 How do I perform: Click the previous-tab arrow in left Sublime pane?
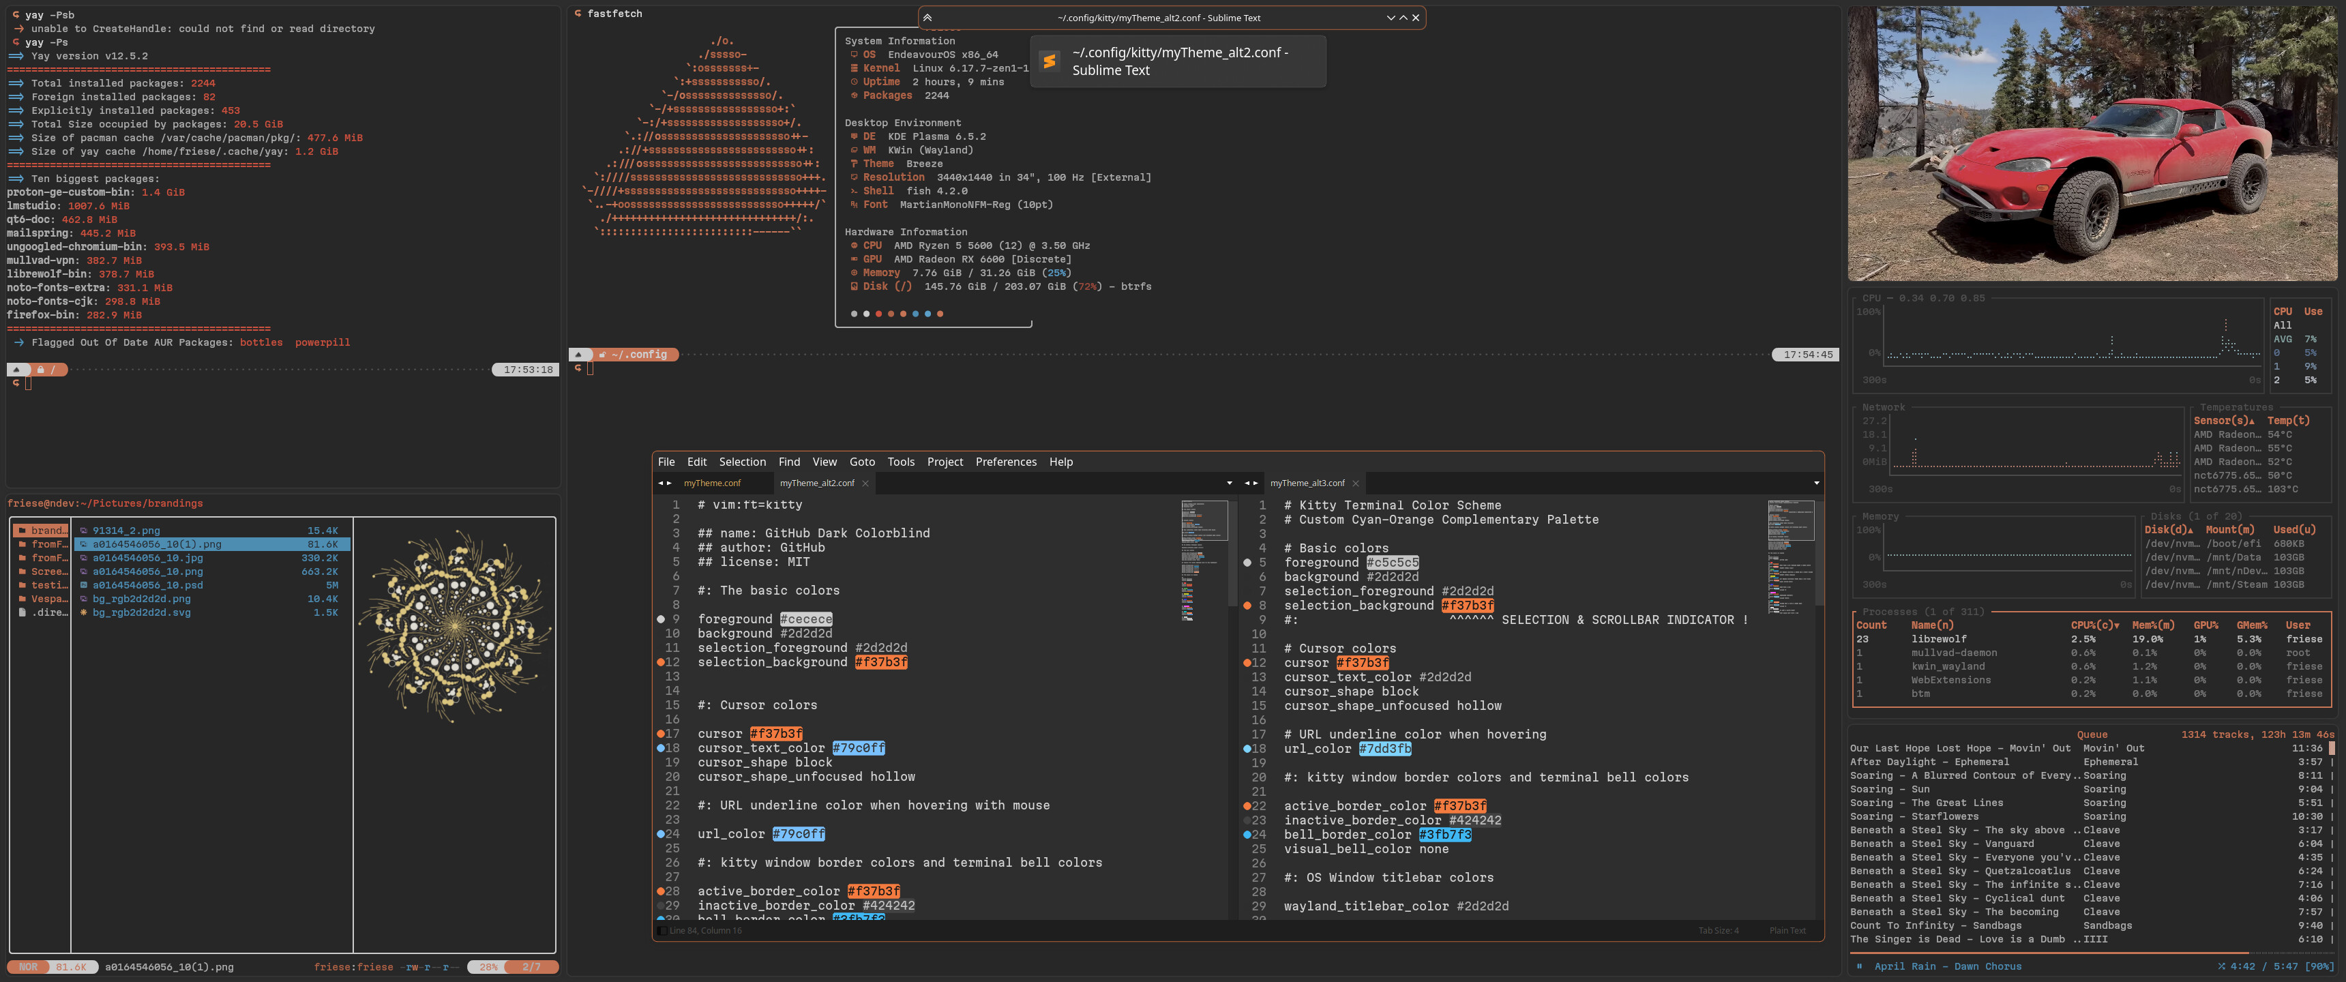(662, 483)
